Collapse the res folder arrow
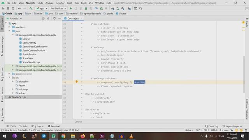The height and width of the screenshot is (140, 249). 9,78
